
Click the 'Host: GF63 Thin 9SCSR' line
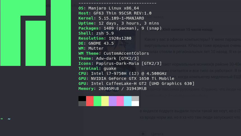(x=115, y=13)
